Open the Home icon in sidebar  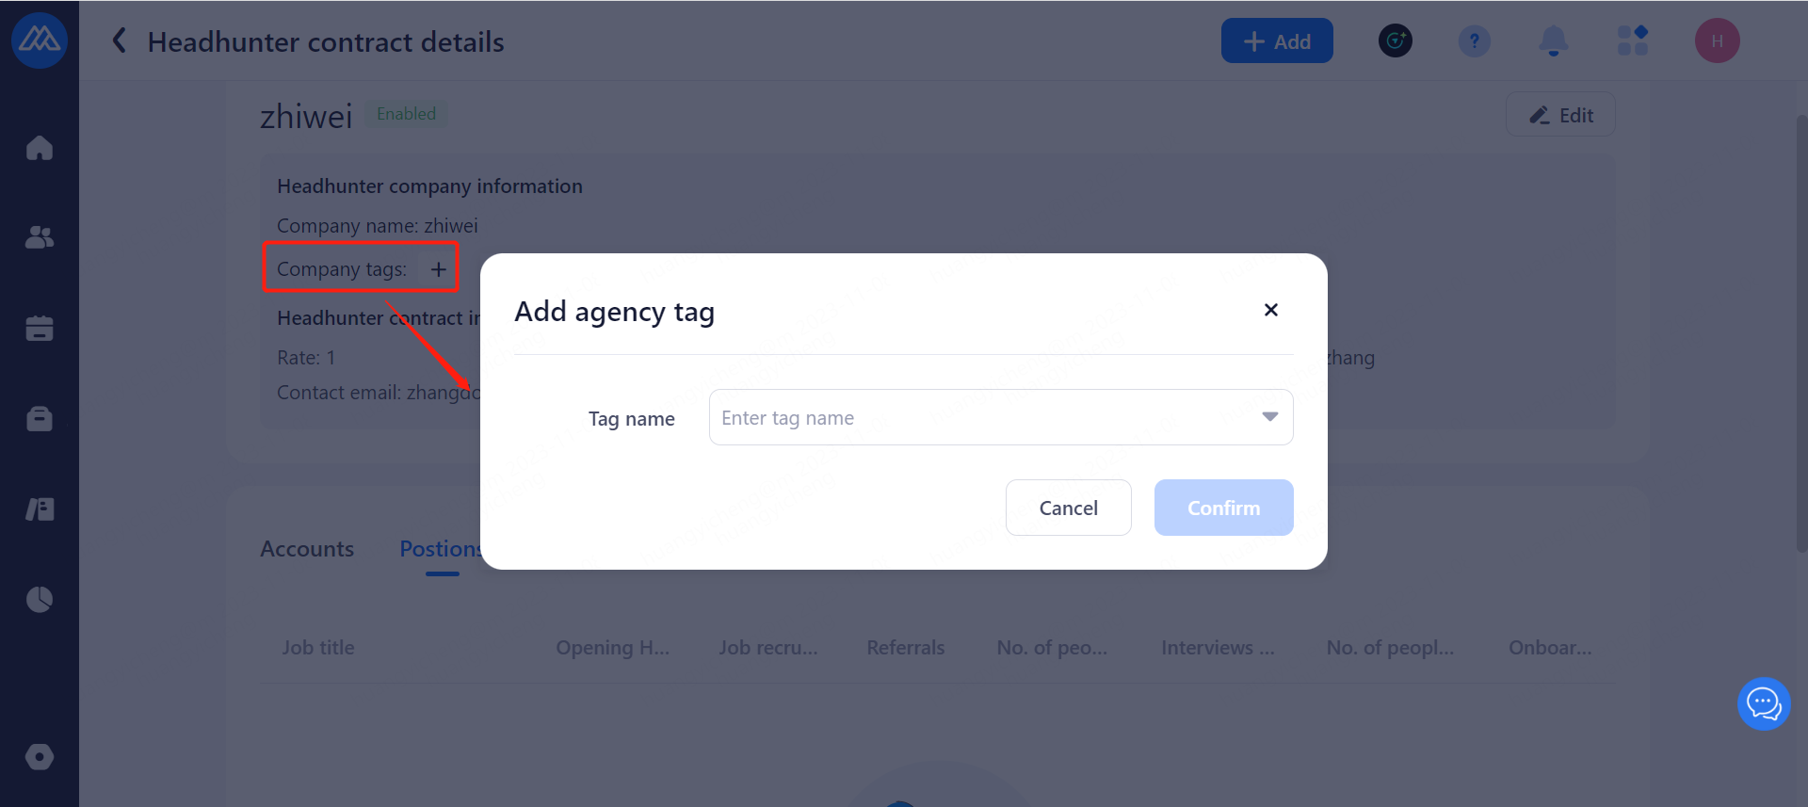coord(40,148)
